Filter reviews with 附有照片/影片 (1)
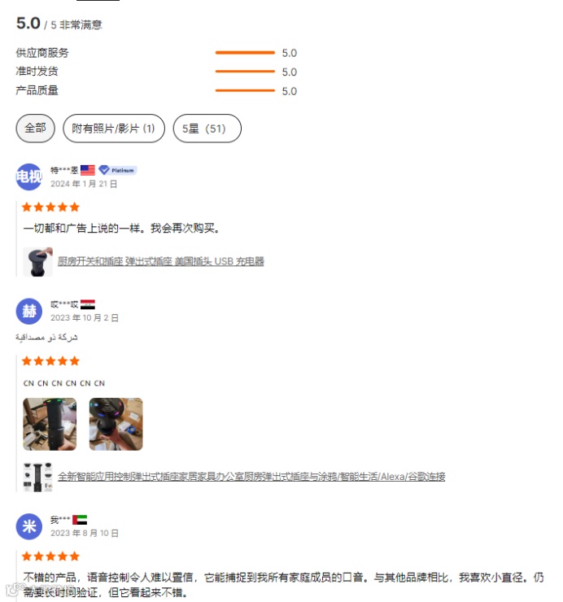Image resolution: width=563 pixels, height=602 pixels. click(x=114, y=129)
